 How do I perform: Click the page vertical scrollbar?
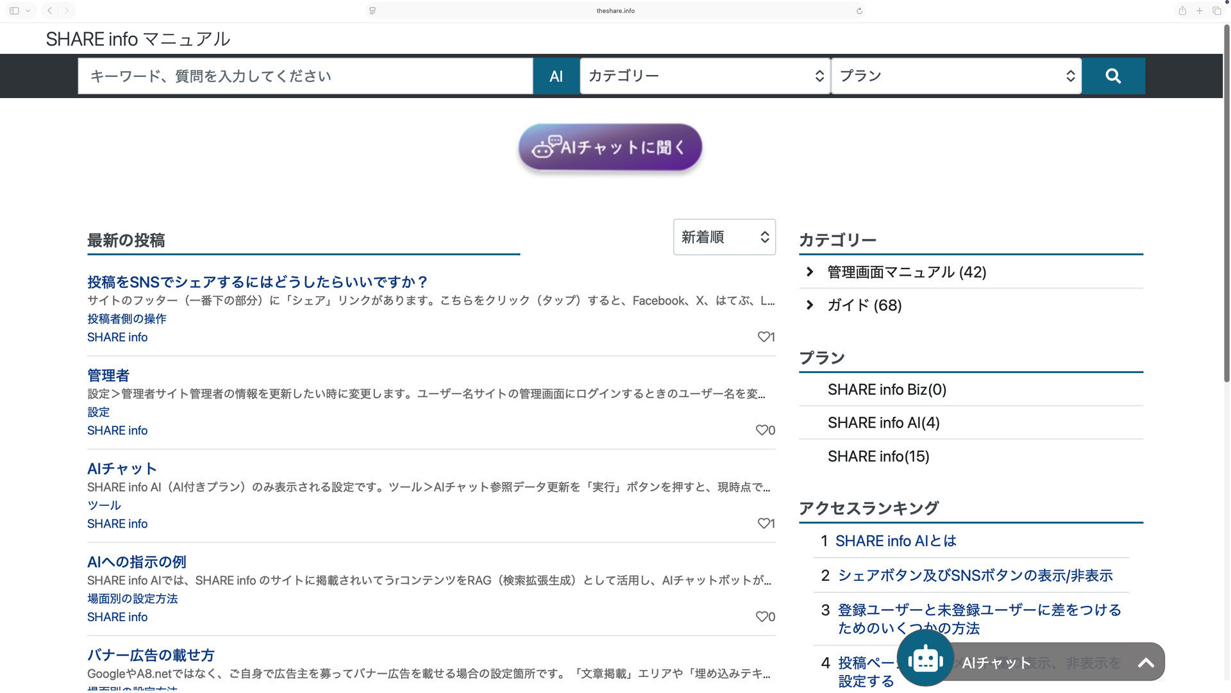point(1227,204)
